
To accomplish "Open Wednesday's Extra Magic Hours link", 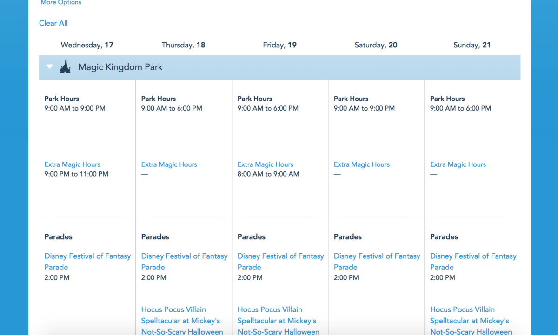I will (72, 164).
